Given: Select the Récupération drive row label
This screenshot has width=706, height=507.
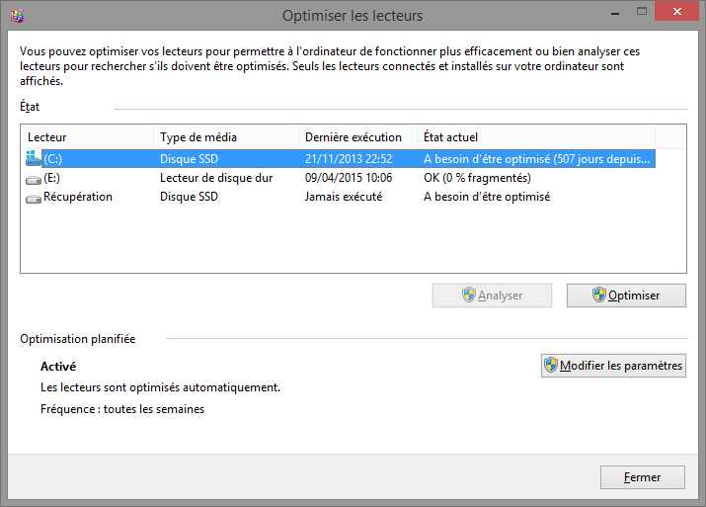Looking at the screenshot, I should click(x=78, y=197).
